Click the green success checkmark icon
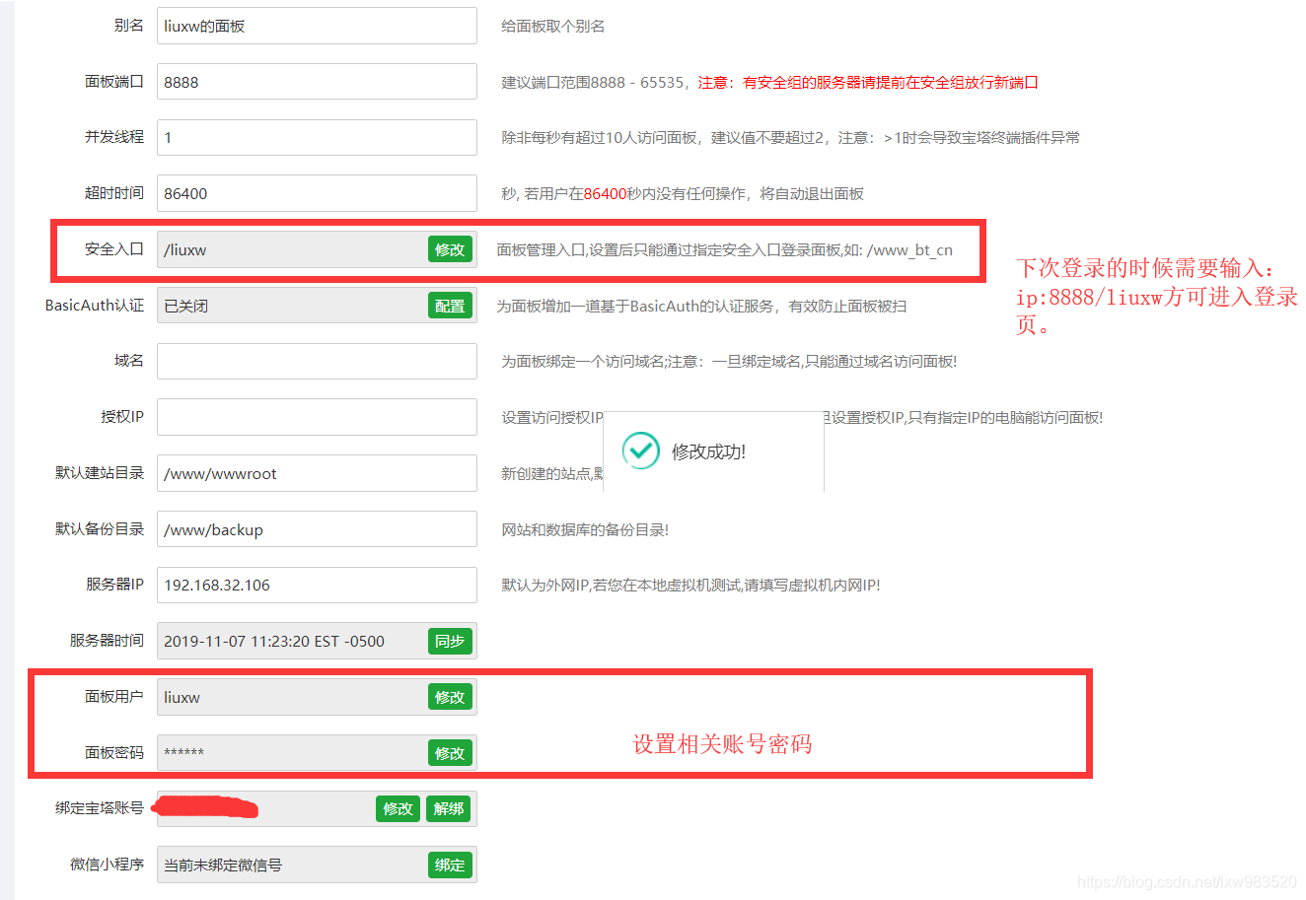1306x900 pixels. coord(641,450)
